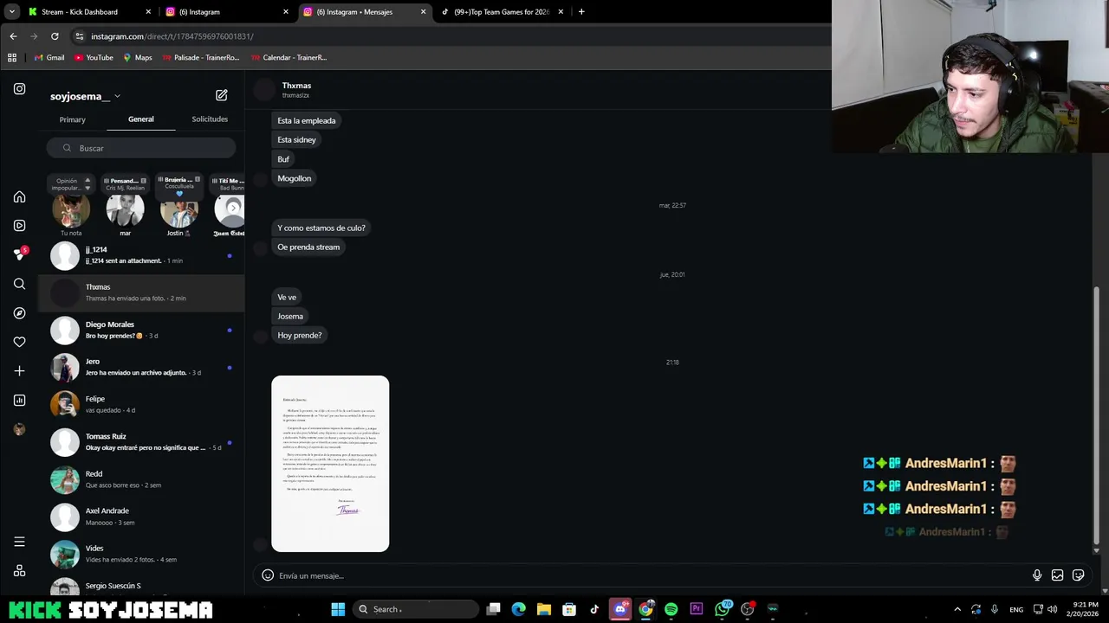Open Meta apps grid icon at bottom
Viewport: 1109px width, 623px height.
19,570
